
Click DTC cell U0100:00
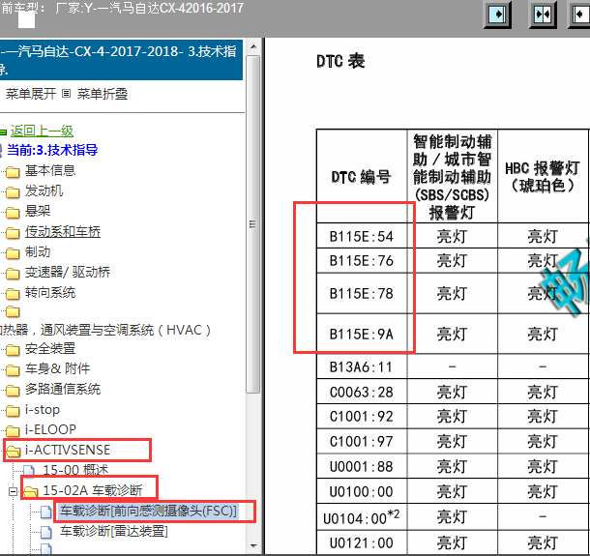[362, 491]
